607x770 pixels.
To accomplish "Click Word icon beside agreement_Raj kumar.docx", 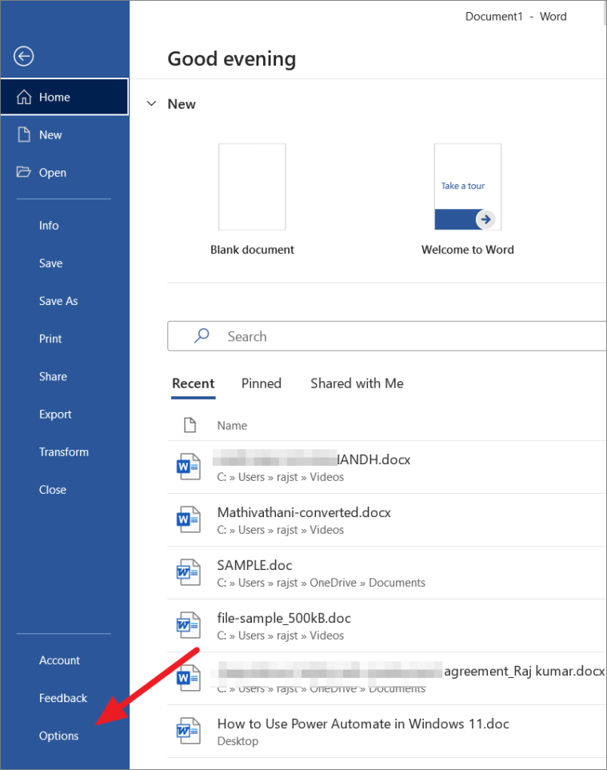I will point(189,678).
